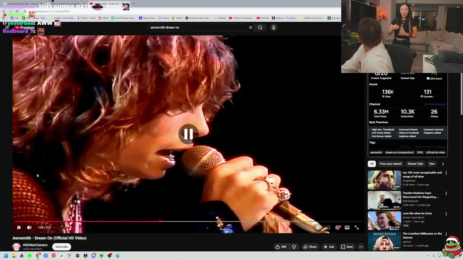Click the aerosmith tag
Image resolution: width=463 pixels, height=260 pixels.
point(376,152)
